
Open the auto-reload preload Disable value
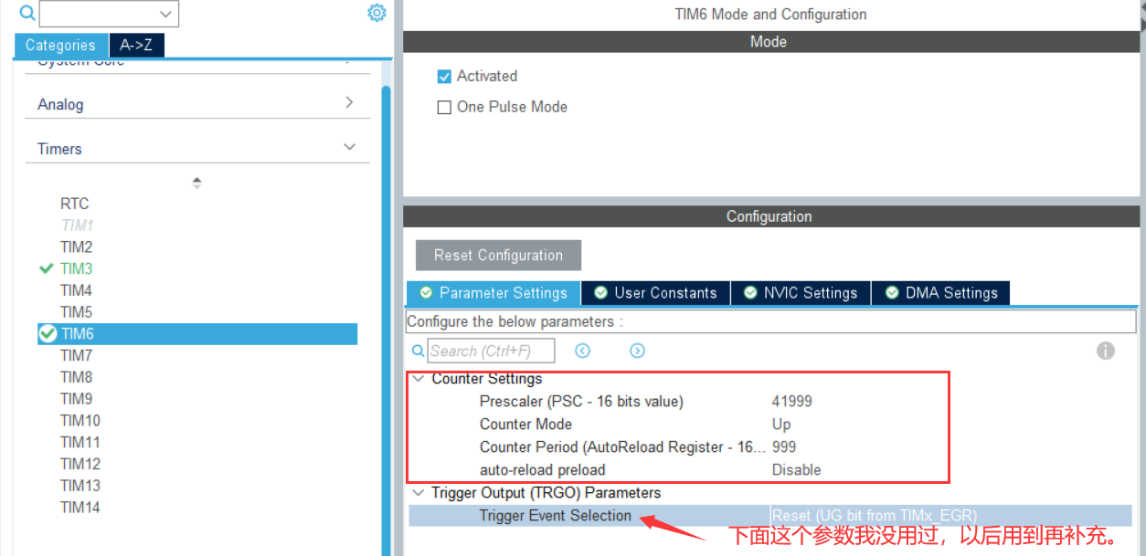[x=796, y=469]
